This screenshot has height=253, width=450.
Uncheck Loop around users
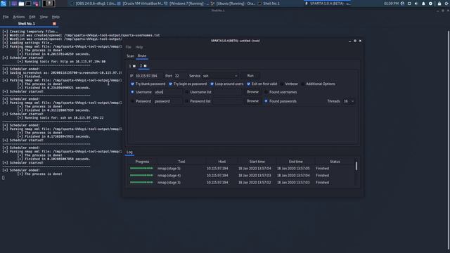tap(212, 84)
